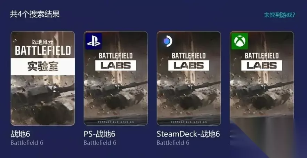Open the 未找到游戏? link
This screenshot has height=158, width=307.
280,15
